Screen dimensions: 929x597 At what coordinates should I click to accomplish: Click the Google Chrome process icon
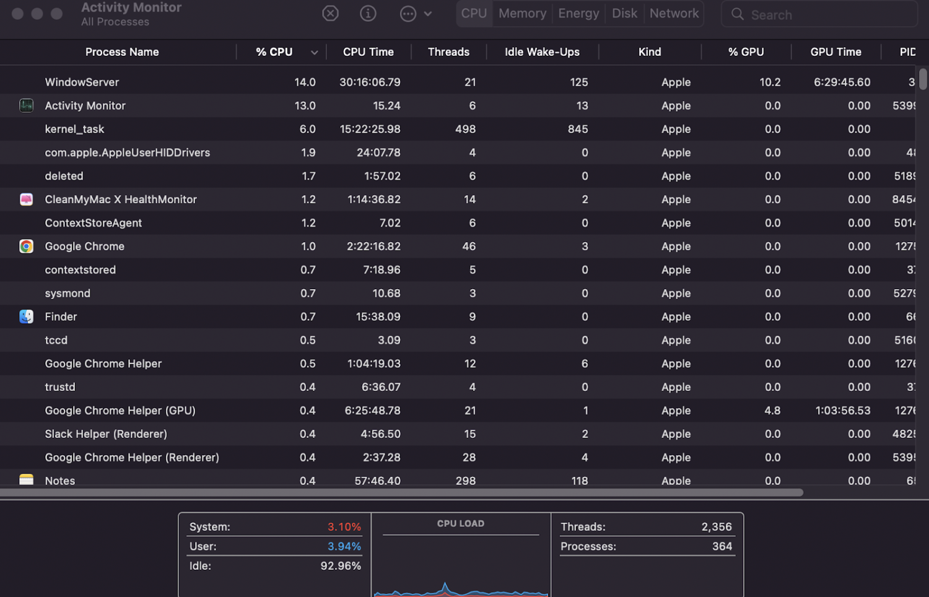[26, 246]
